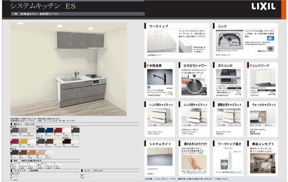This screenshot has width=288, height=182.
Task: Click the 扉カラー グループ2 section label
Action: [x=24, y=124]
